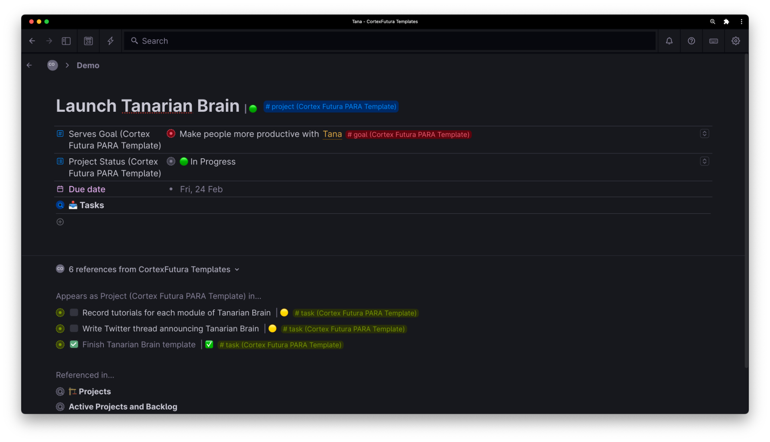Go back with the toolbar back arrow

(32, 41)
